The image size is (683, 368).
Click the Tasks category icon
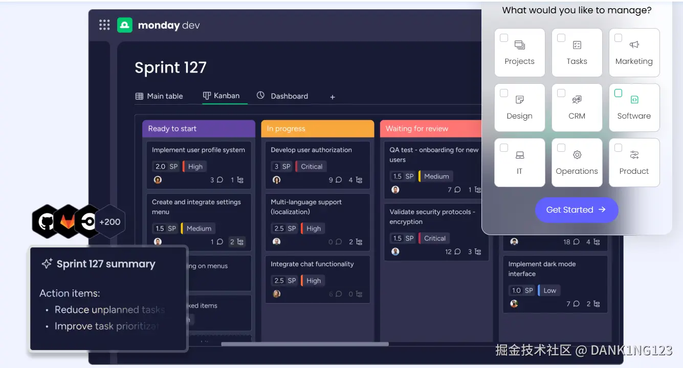pyautogui.click(x=577, y=45)
